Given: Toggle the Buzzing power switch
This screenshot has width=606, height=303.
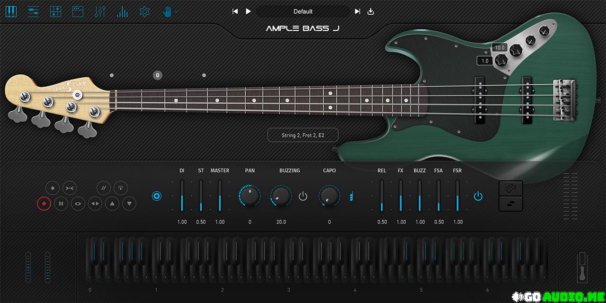Looking at the screenshot, I should [303, 196].
